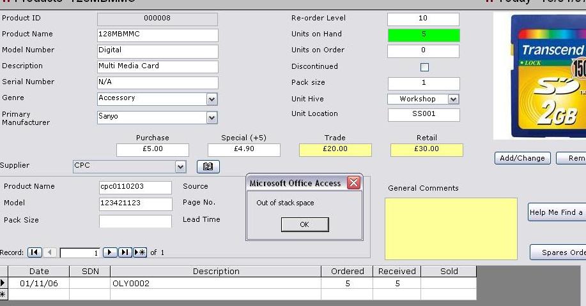Image resolution: width=586 pixels, height=306 pixels.
Task: Click the yellow Retail price field
Action: coord(427,150)
